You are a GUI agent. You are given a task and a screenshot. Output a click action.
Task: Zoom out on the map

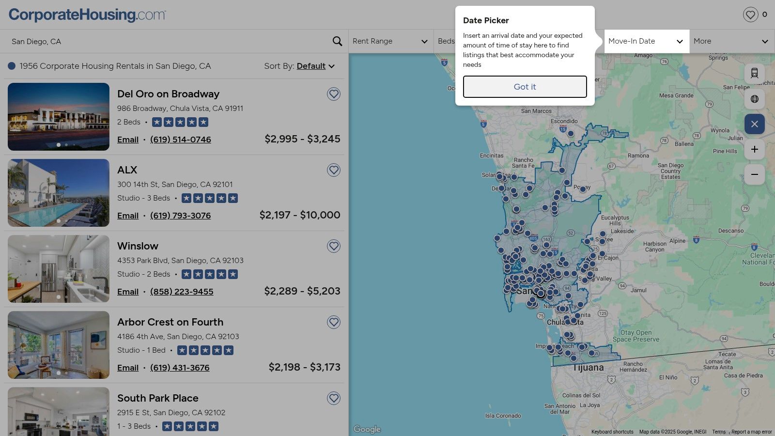coord(755,174)
